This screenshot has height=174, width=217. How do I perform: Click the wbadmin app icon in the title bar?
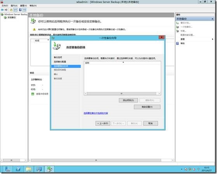[x=2, y=2]
